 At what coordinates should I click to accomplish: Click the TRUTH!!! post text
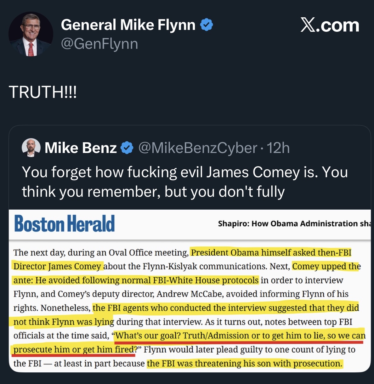tap(43, 92)
